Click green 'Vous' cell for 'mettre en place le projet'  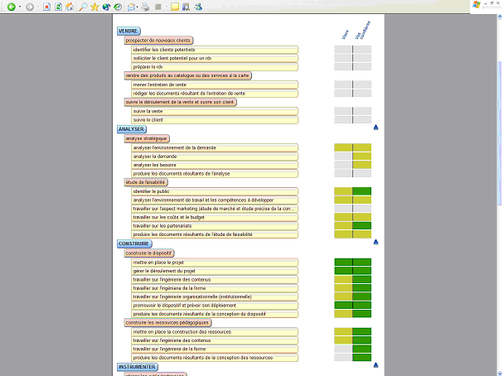click(x=343, y=262)
